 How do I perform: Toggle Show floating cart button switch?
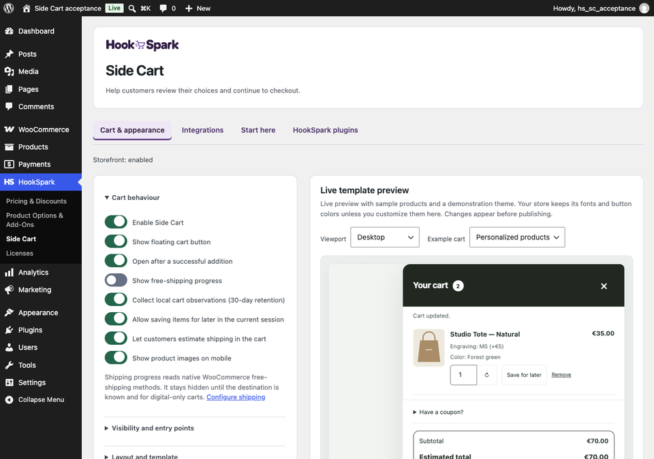click(x=116, y=241)
